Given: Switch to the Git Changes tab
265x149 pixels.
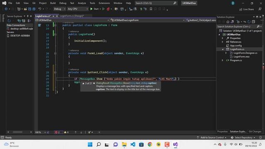Looking at the screenshot, I should (x=255, y=132).
